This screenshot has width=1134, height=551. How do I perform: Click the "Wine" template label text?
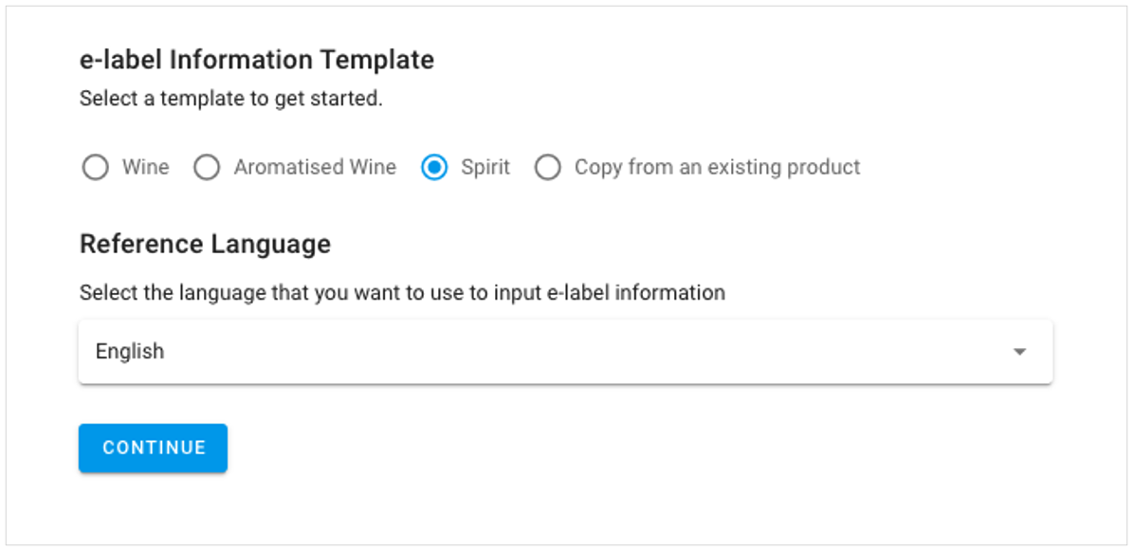point(145,168)
